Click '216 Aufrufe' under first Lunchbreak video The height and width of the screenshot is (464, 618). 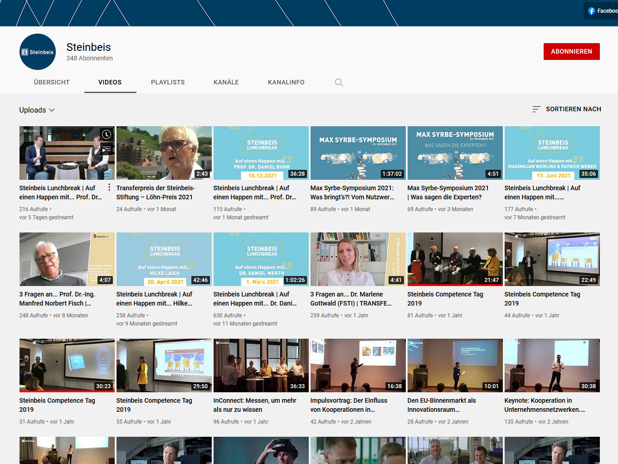point(34,209)
